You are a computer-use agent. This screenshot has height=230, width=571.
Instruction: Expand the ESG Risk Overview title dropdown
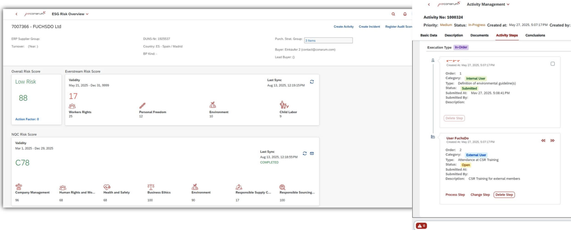[x=87, y=14]
